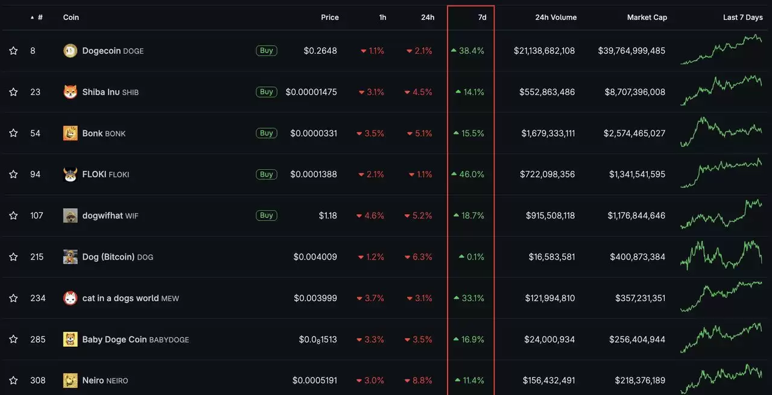Sort by the 24h Volume header
Image resolution: width=772 pixels, height=395 pixels.
point(555,17)
